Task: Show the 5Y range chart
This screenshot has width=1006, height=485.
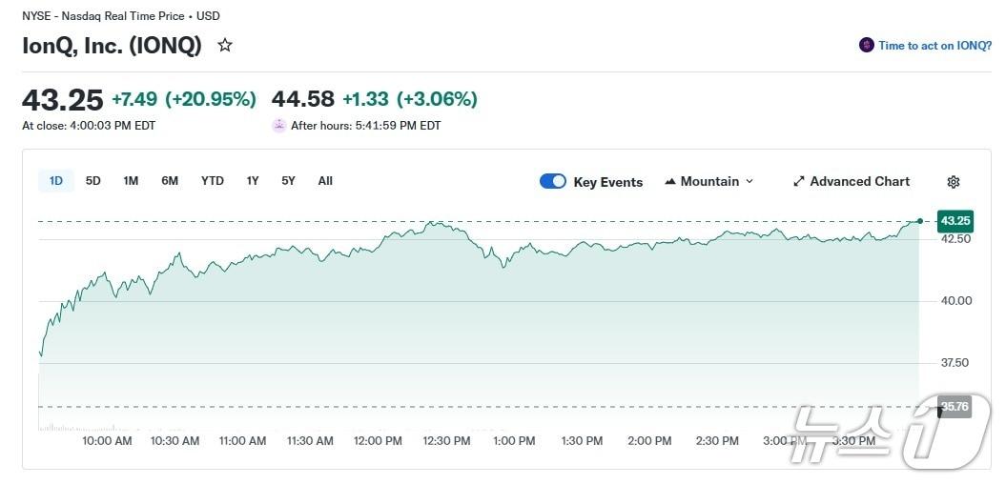Action: pyautogui.click(x=288, y=181)
